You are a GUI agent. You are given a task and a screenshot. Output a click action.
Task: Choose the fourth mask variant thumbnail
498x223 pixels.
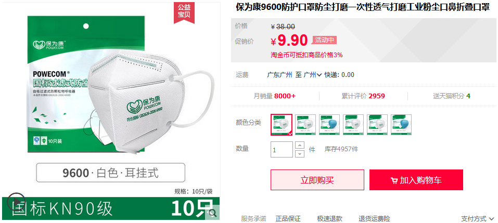click(x=353, y=125)
